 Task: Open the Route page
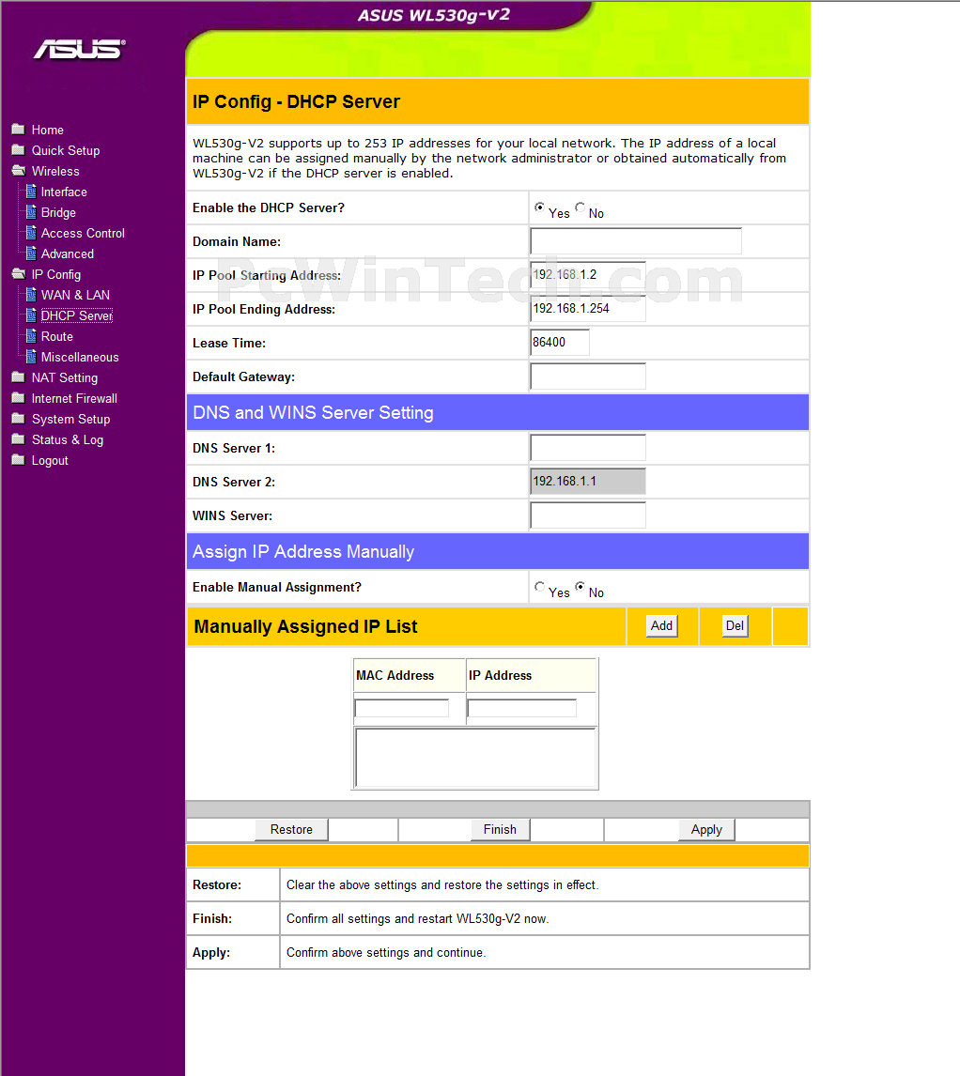point(57,336)
